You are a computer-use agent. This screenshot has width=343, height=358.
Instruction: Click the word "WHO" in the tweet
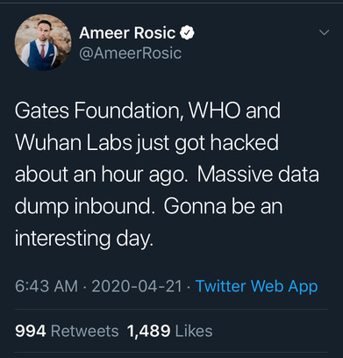tap(215, 111)
